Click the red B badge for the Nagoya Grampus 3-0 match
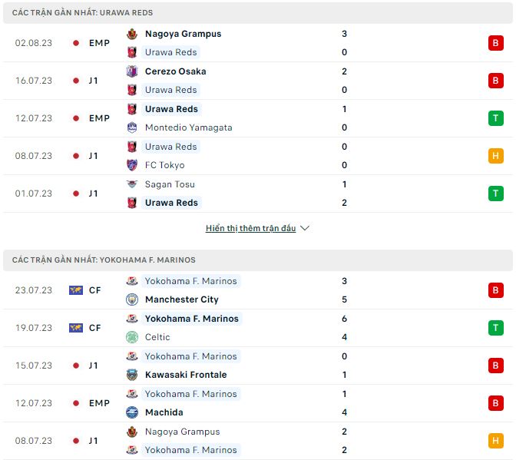Screen dimensions: 516x460 click(x=495, y=43)
